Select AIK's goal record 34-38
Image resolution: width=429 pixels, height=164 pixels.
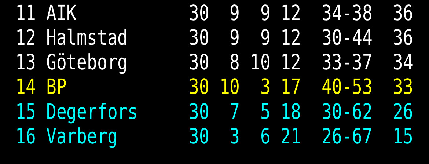(347, 13)
